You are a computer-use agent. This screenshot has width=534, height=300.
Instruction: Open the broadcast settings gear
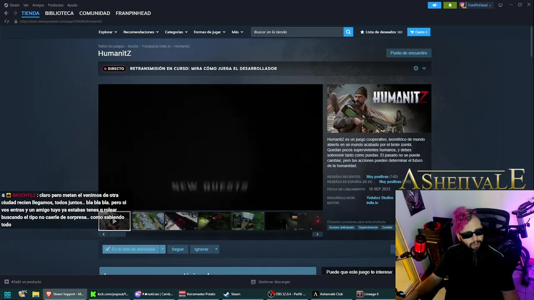click(416, 68)
